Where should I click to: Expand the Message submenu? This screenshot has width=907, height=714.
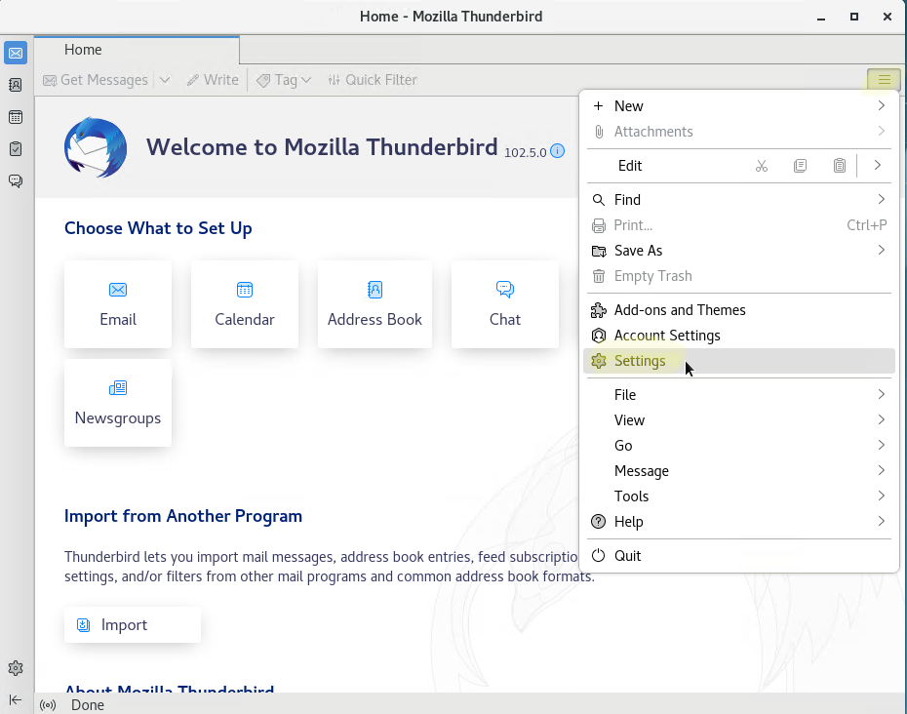point(739,471)
